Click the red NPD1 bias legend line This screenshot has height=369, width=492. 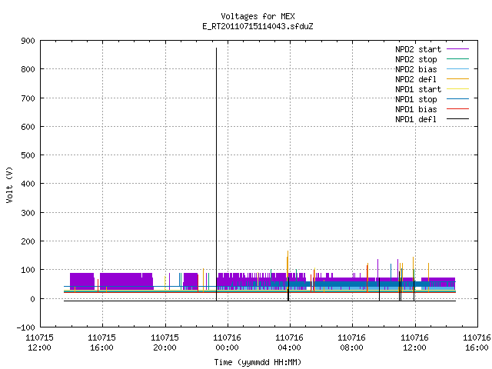coord(458,109)
